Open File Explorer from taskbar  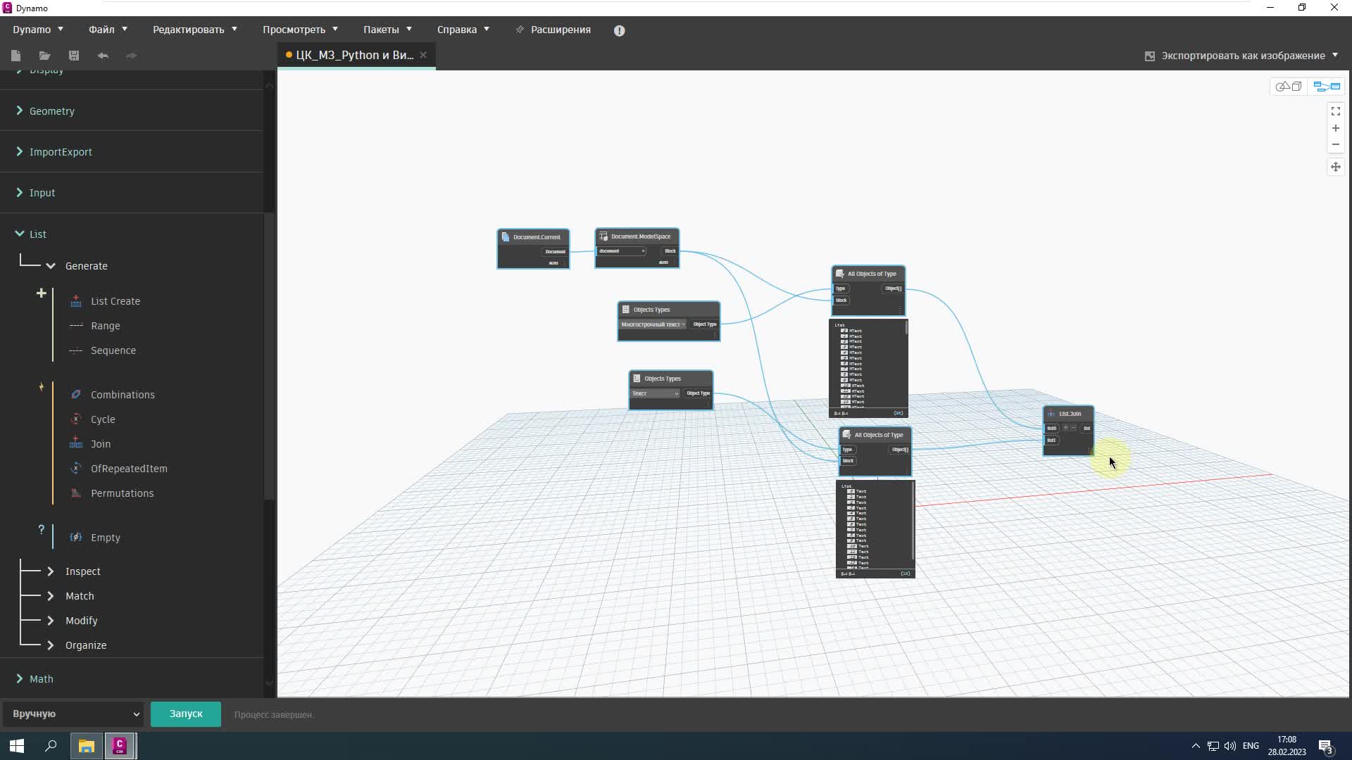86,746
